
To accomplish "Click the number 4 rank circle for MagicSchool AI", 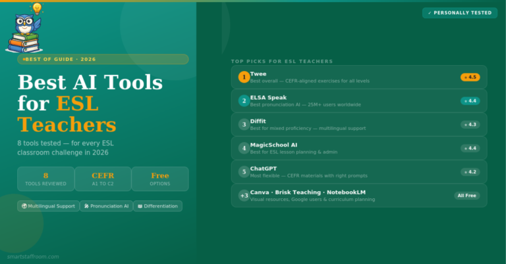I will [244, 148].
